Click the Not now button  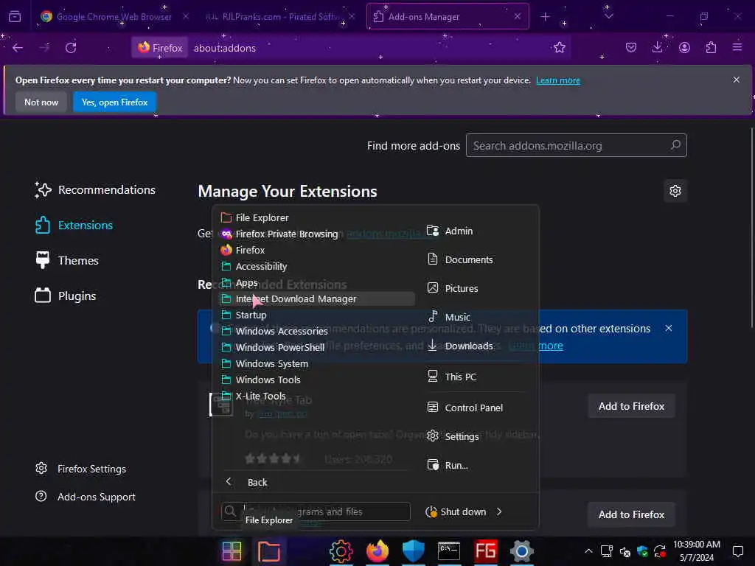point(41,102)
